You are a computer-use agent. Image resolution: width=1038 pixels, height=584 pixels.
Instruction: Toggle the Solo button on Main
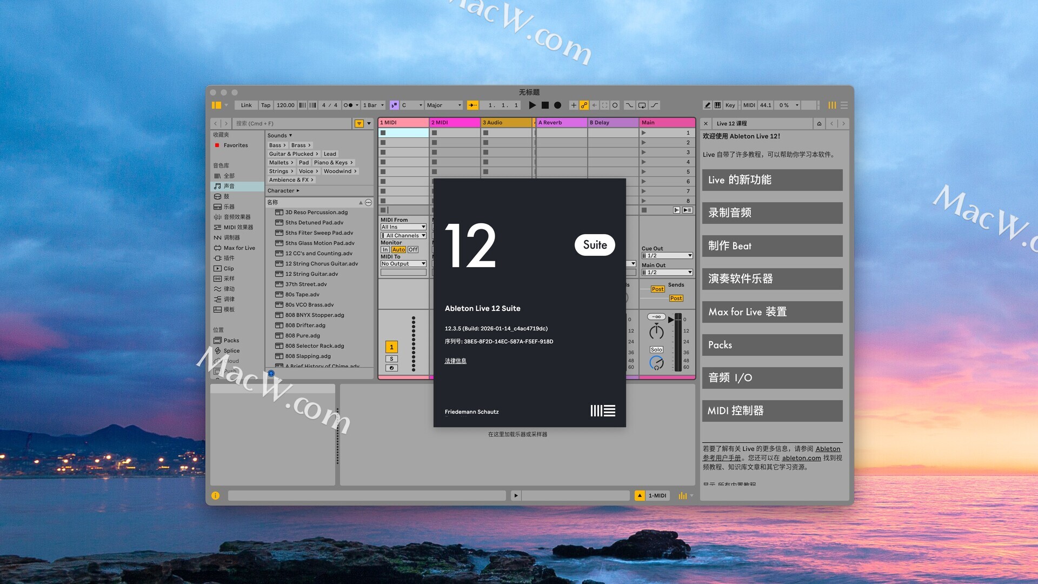point(656,350)
